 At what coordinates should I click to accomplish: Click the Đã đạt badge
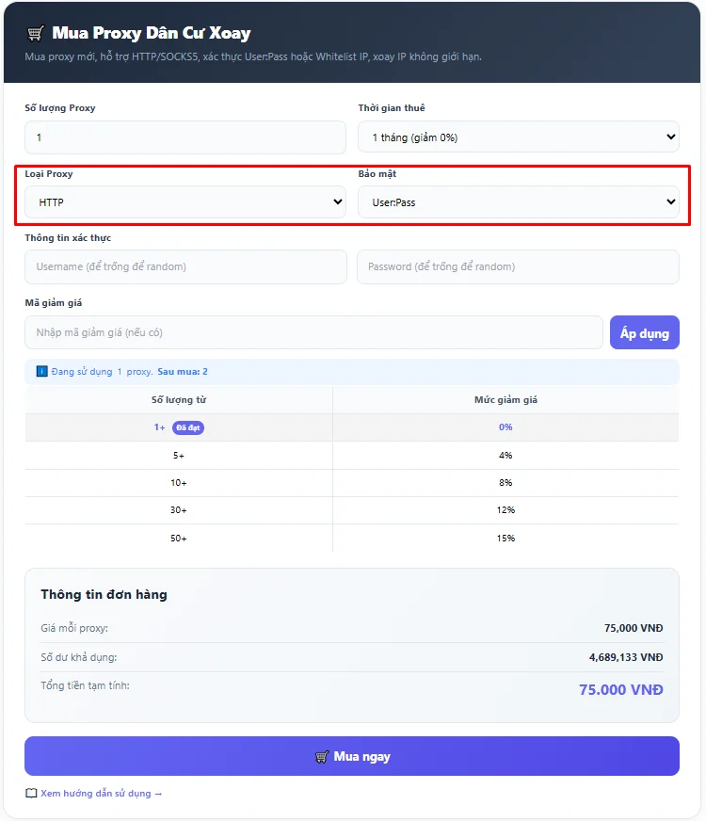(188, 427)
